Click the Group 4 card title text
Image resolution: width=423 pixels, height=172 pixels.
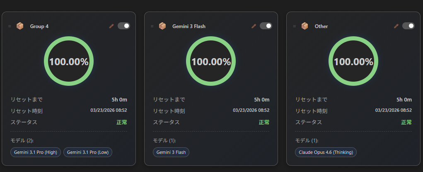(x=39, y=26)
